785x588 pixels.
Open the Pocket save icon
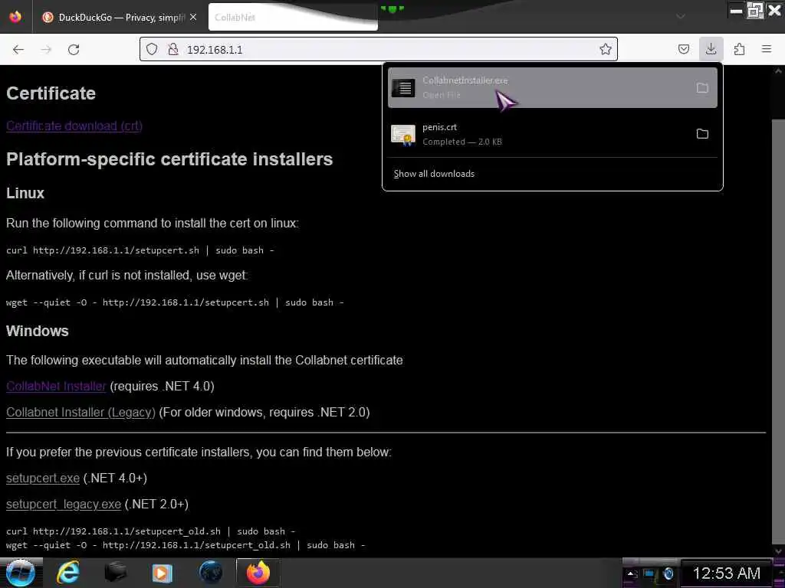(x=683, y=49)
